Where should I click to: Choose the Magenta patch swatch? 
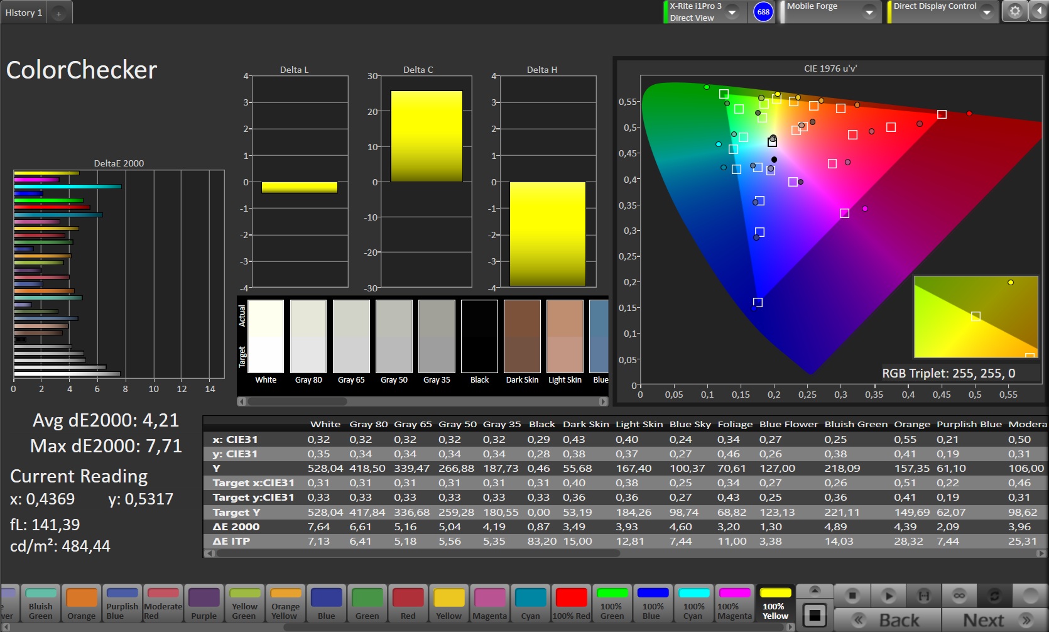click(x=489, y=603)
